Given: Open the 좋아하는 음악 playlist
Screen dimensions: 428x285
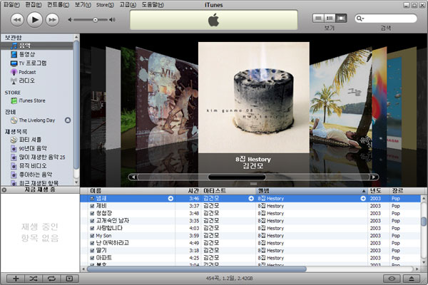Looking at the screenshot, I should [x=37, y=175].
